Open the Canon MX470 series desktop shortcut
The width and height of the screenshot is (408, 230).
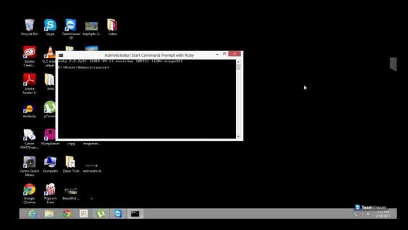click(x=29, y=139)
